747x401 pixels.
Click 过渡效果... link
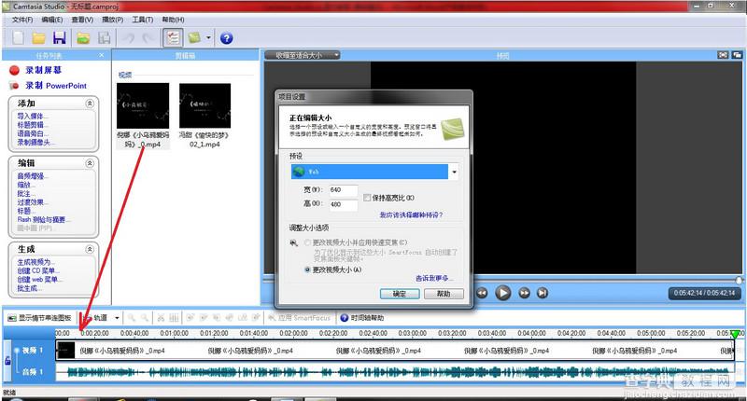pos(33,202)
